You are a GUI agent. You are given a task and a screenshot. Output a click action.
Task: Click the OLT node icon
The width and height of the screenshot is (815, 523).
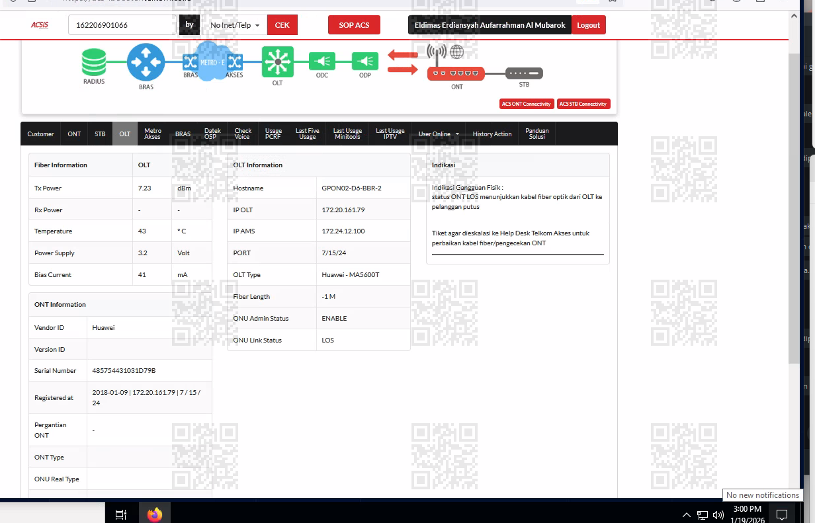(x=277, y=62)
